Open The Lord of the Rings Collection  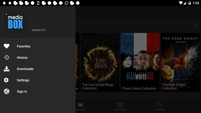100,63
